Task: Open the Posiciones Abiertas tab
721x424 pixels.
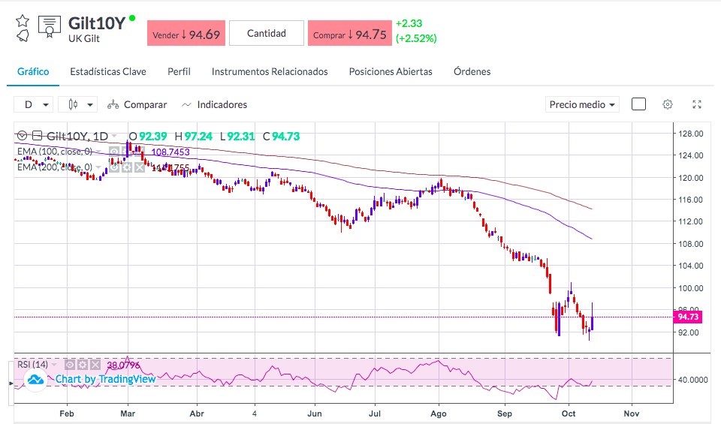Action: click(391, 71)
